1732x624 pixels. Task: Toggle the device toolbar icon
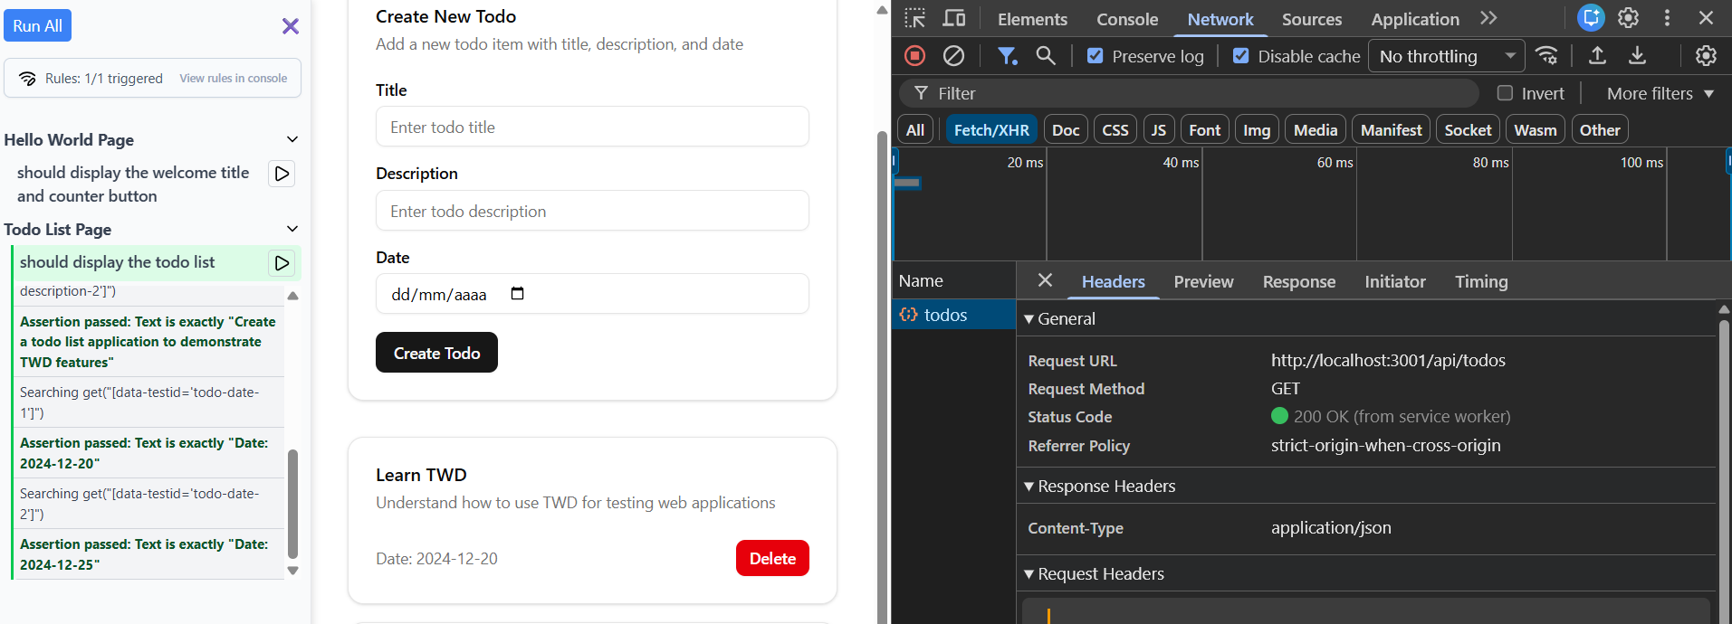[954, 18]
